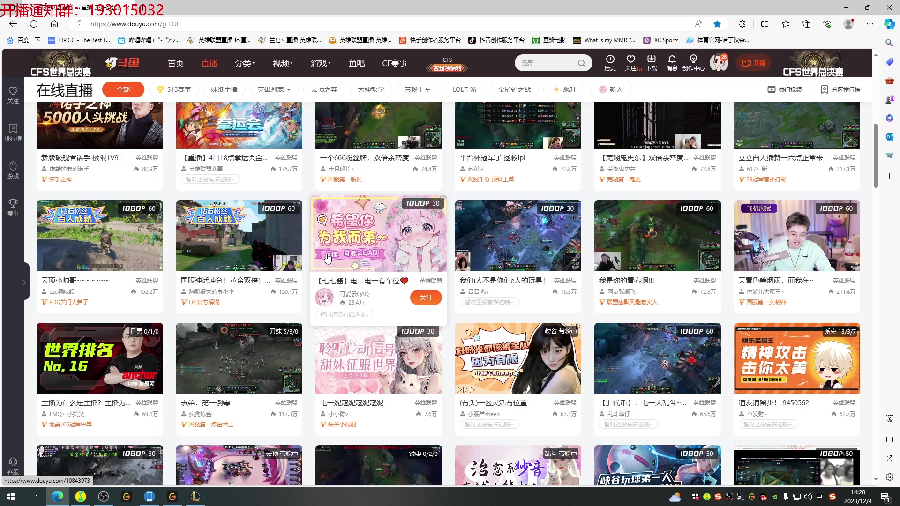Click the browser home icon
The height and width of the screenshot is (506, 900).
point(54,24)
